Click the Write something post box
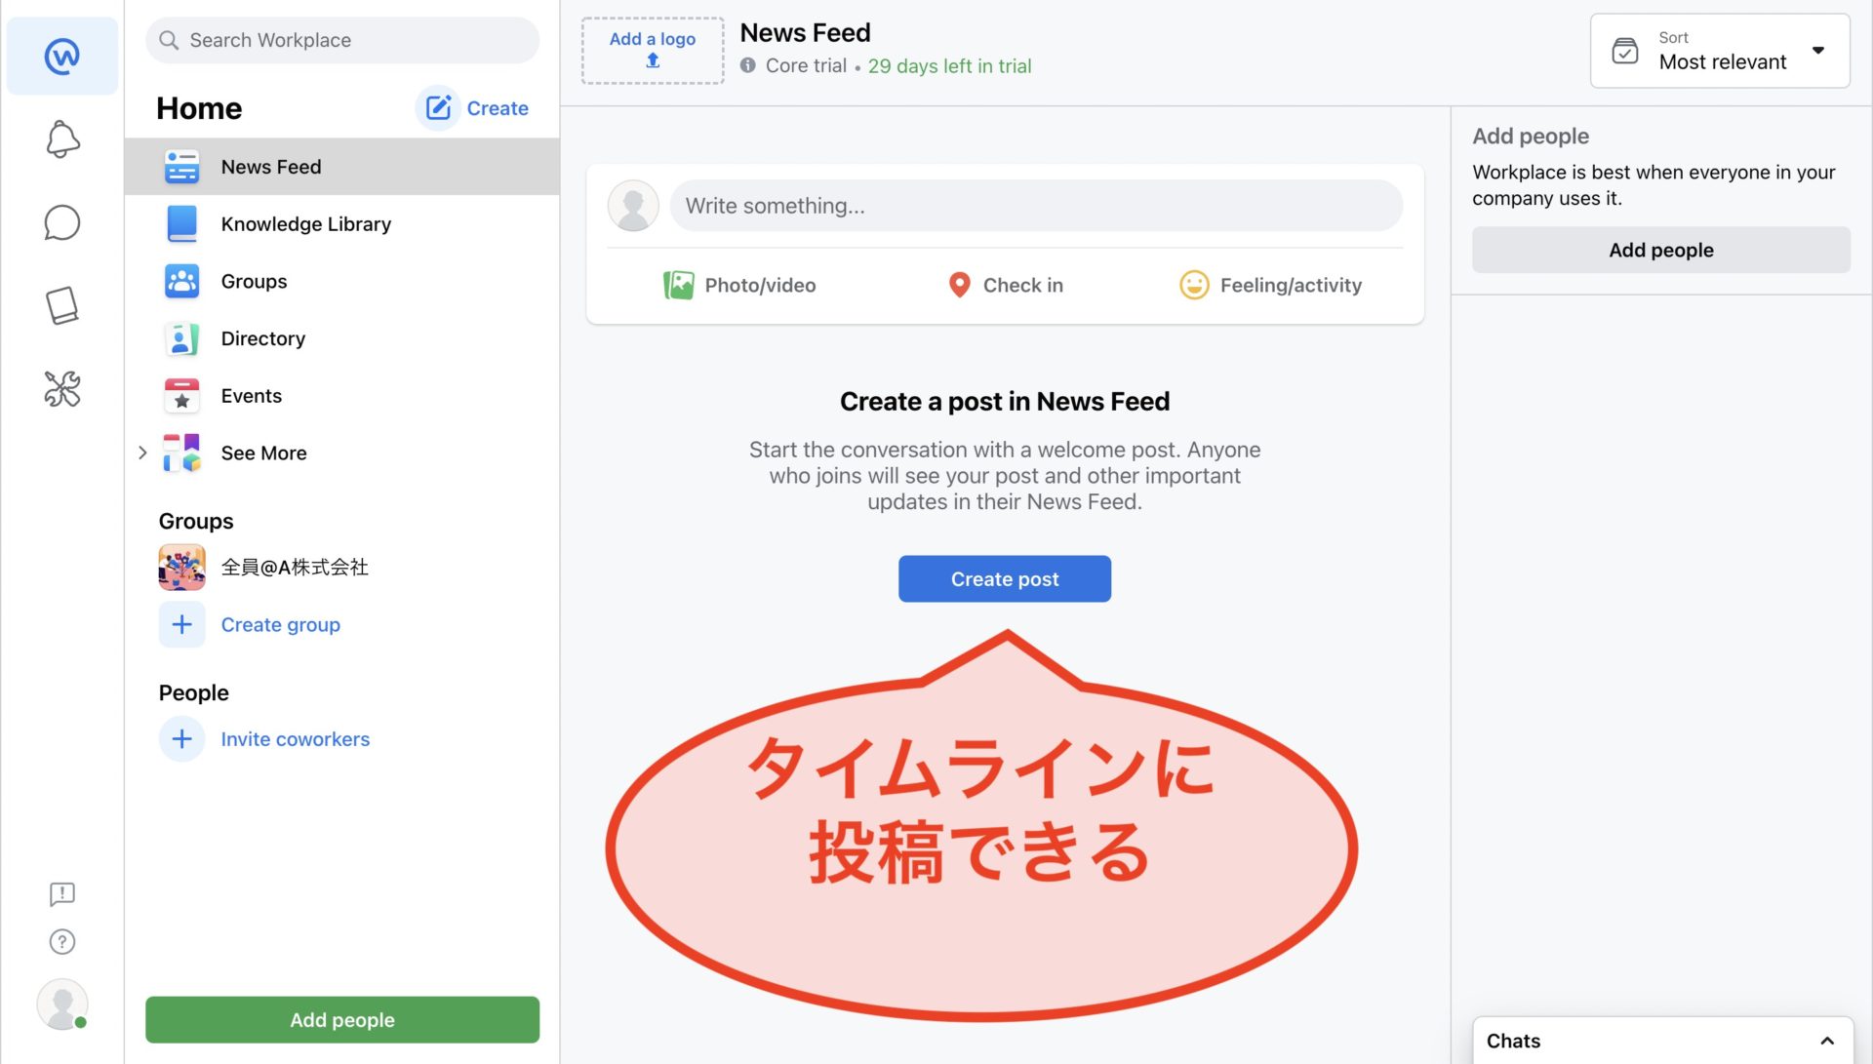 point(1036,206)
